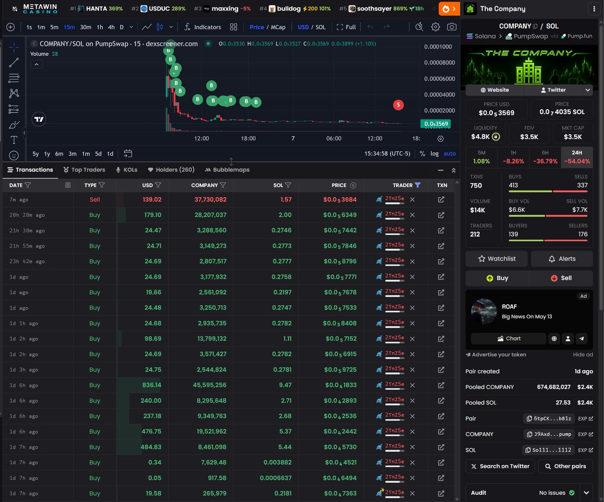Open the hot pairs fire dropdown
This screenshot has width=604, height=502.
coord(449,9)
